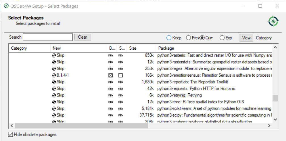Close the OSGeo4W Setup window
The height and width of the screenshot is (141, 286).
277,6
